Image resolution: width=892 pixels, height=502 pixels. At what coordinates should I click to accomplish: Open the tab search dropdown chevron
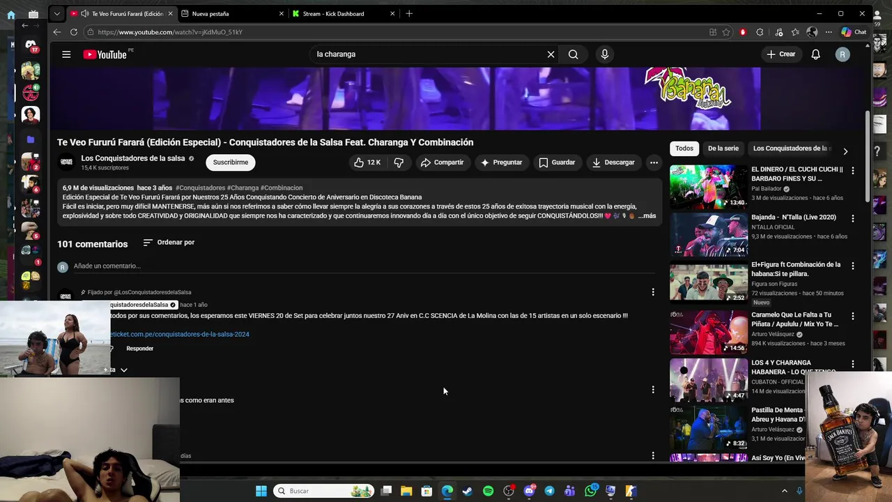[57, 13]
